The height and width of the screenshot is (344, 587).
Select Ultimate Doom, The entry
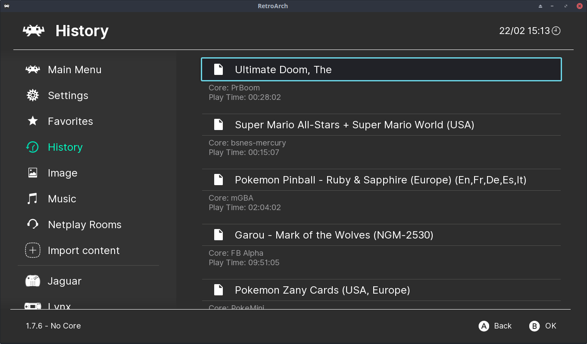(x=381, y=69)
